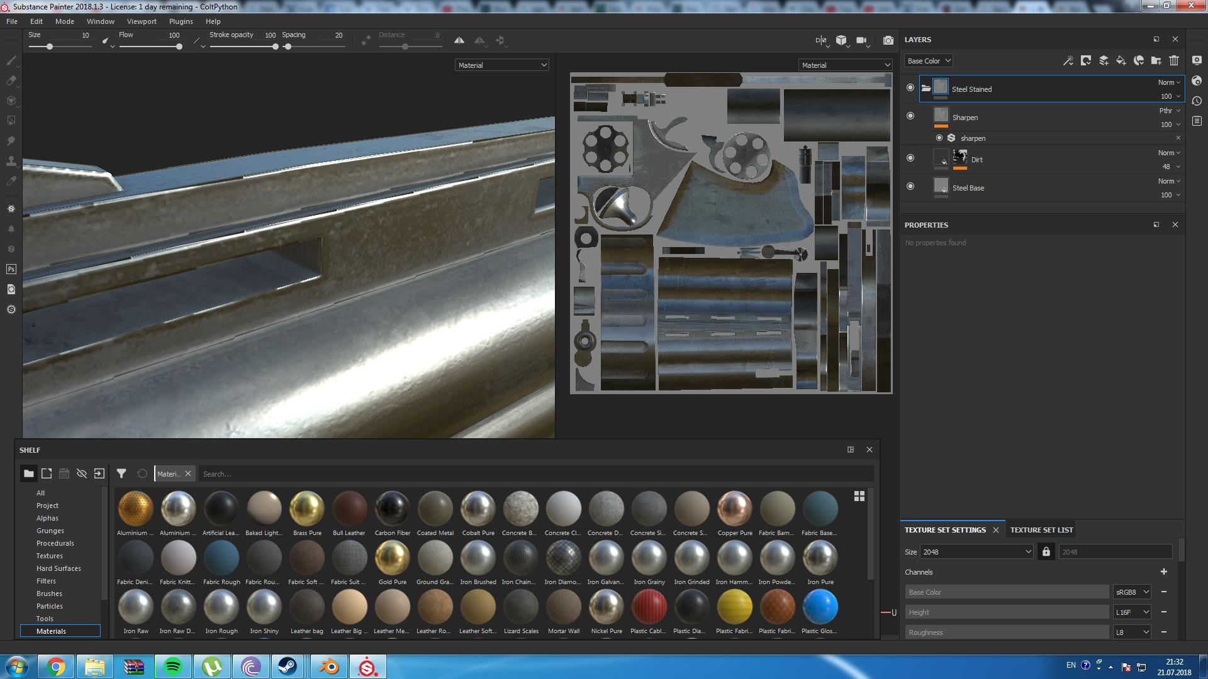Add a fill layer
The height and width of the screenshot is (679, 1208).
(x=1121, y=60)
